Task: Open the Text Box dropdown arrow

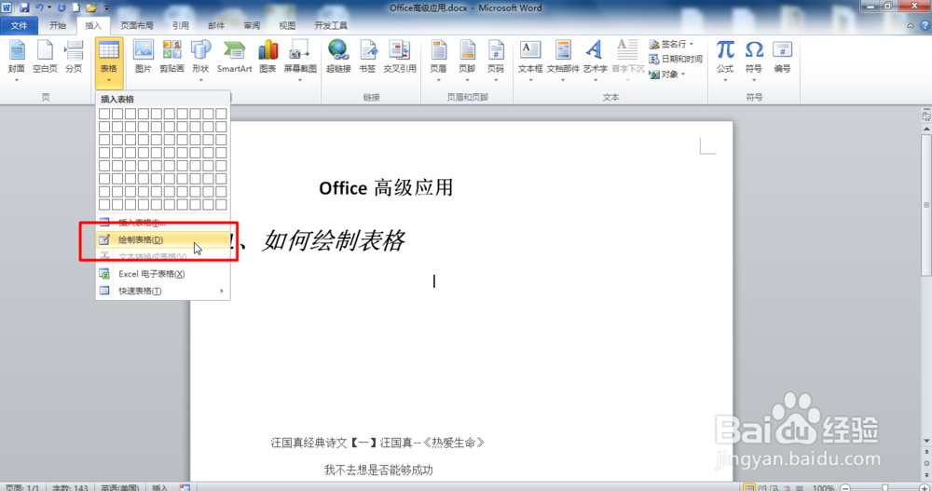Action: 530,79
